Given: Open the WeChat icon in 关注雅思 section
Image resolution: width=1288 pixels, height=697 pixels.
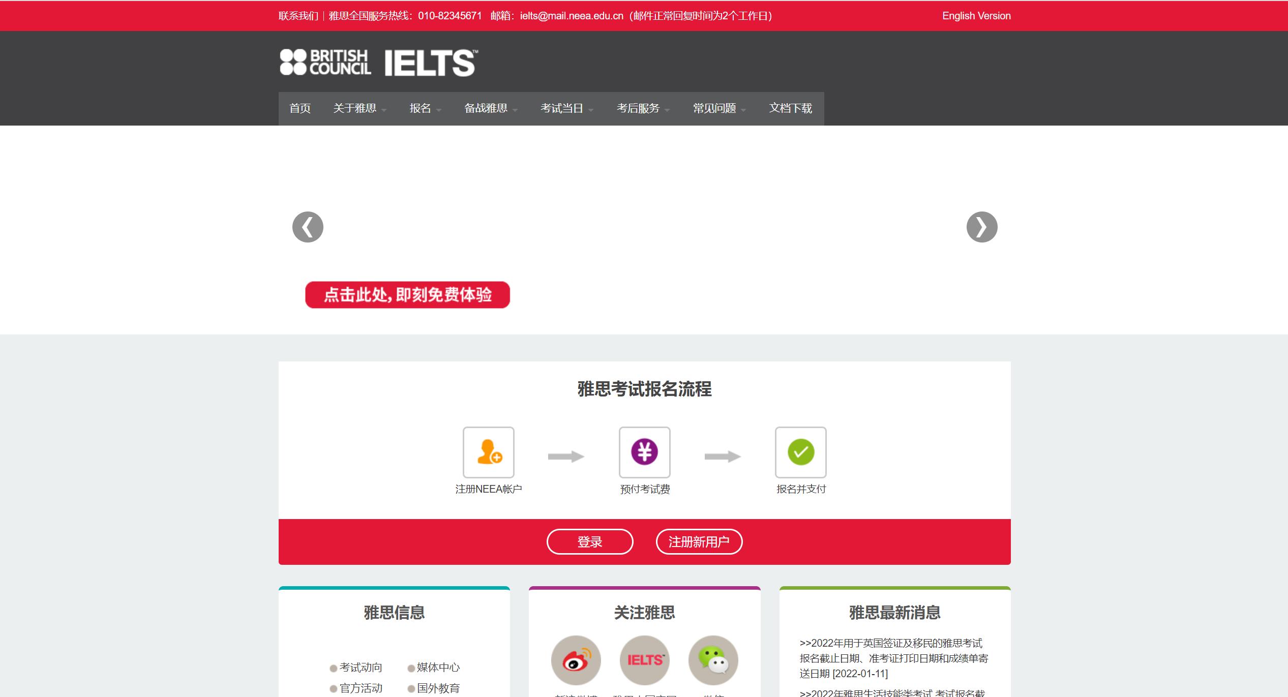Looking at the screenshot, I should coord(713,659).
